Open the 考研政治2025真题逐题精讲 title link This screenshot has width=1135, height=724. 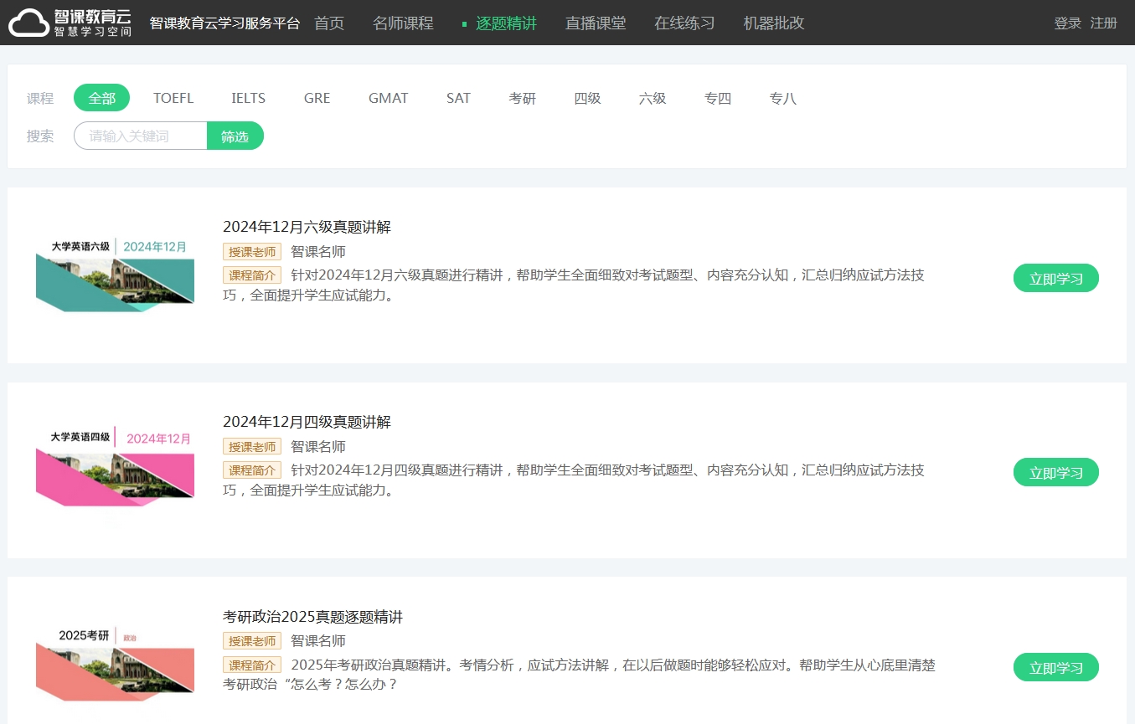tap(312, 617)
